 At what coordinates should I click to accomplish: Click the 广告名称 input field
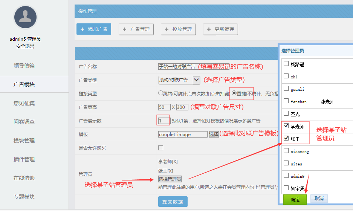177,66
